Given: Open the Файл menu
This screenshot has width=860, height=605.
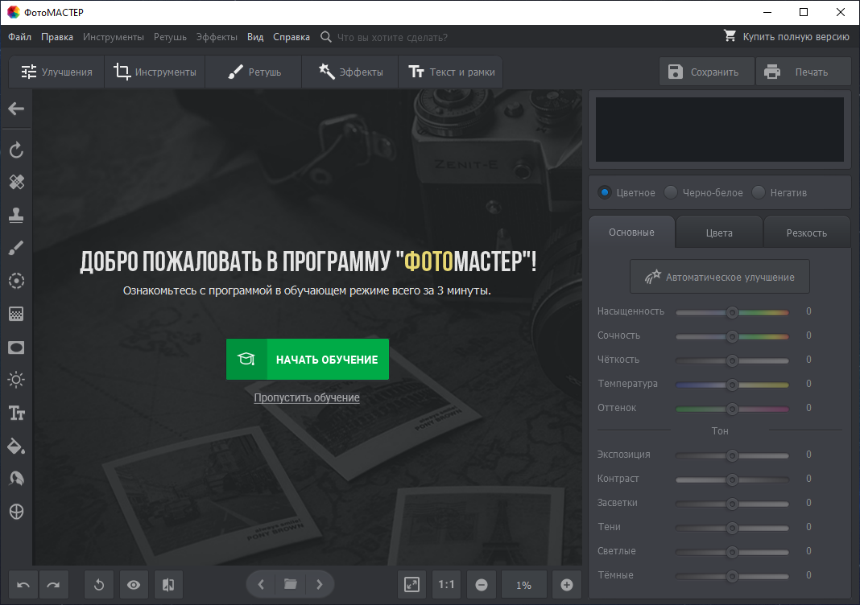Looking at the screenshot, I should pyautogui.click(x=20, y=37).
